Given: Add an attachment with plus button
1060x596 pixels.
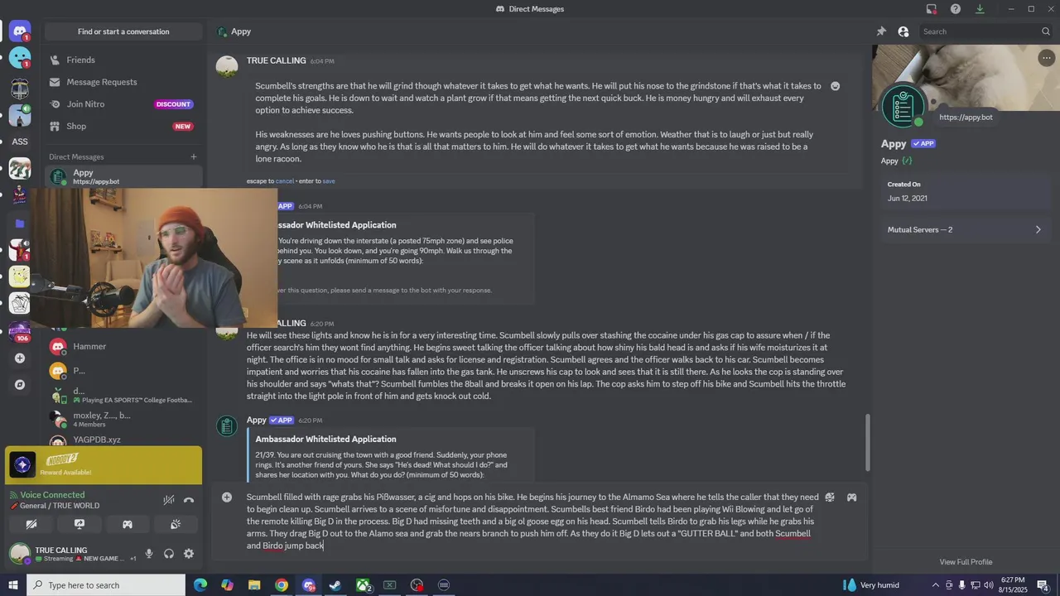Looking at the screenshot, I should pyautogui.click(x=227, y=497).
